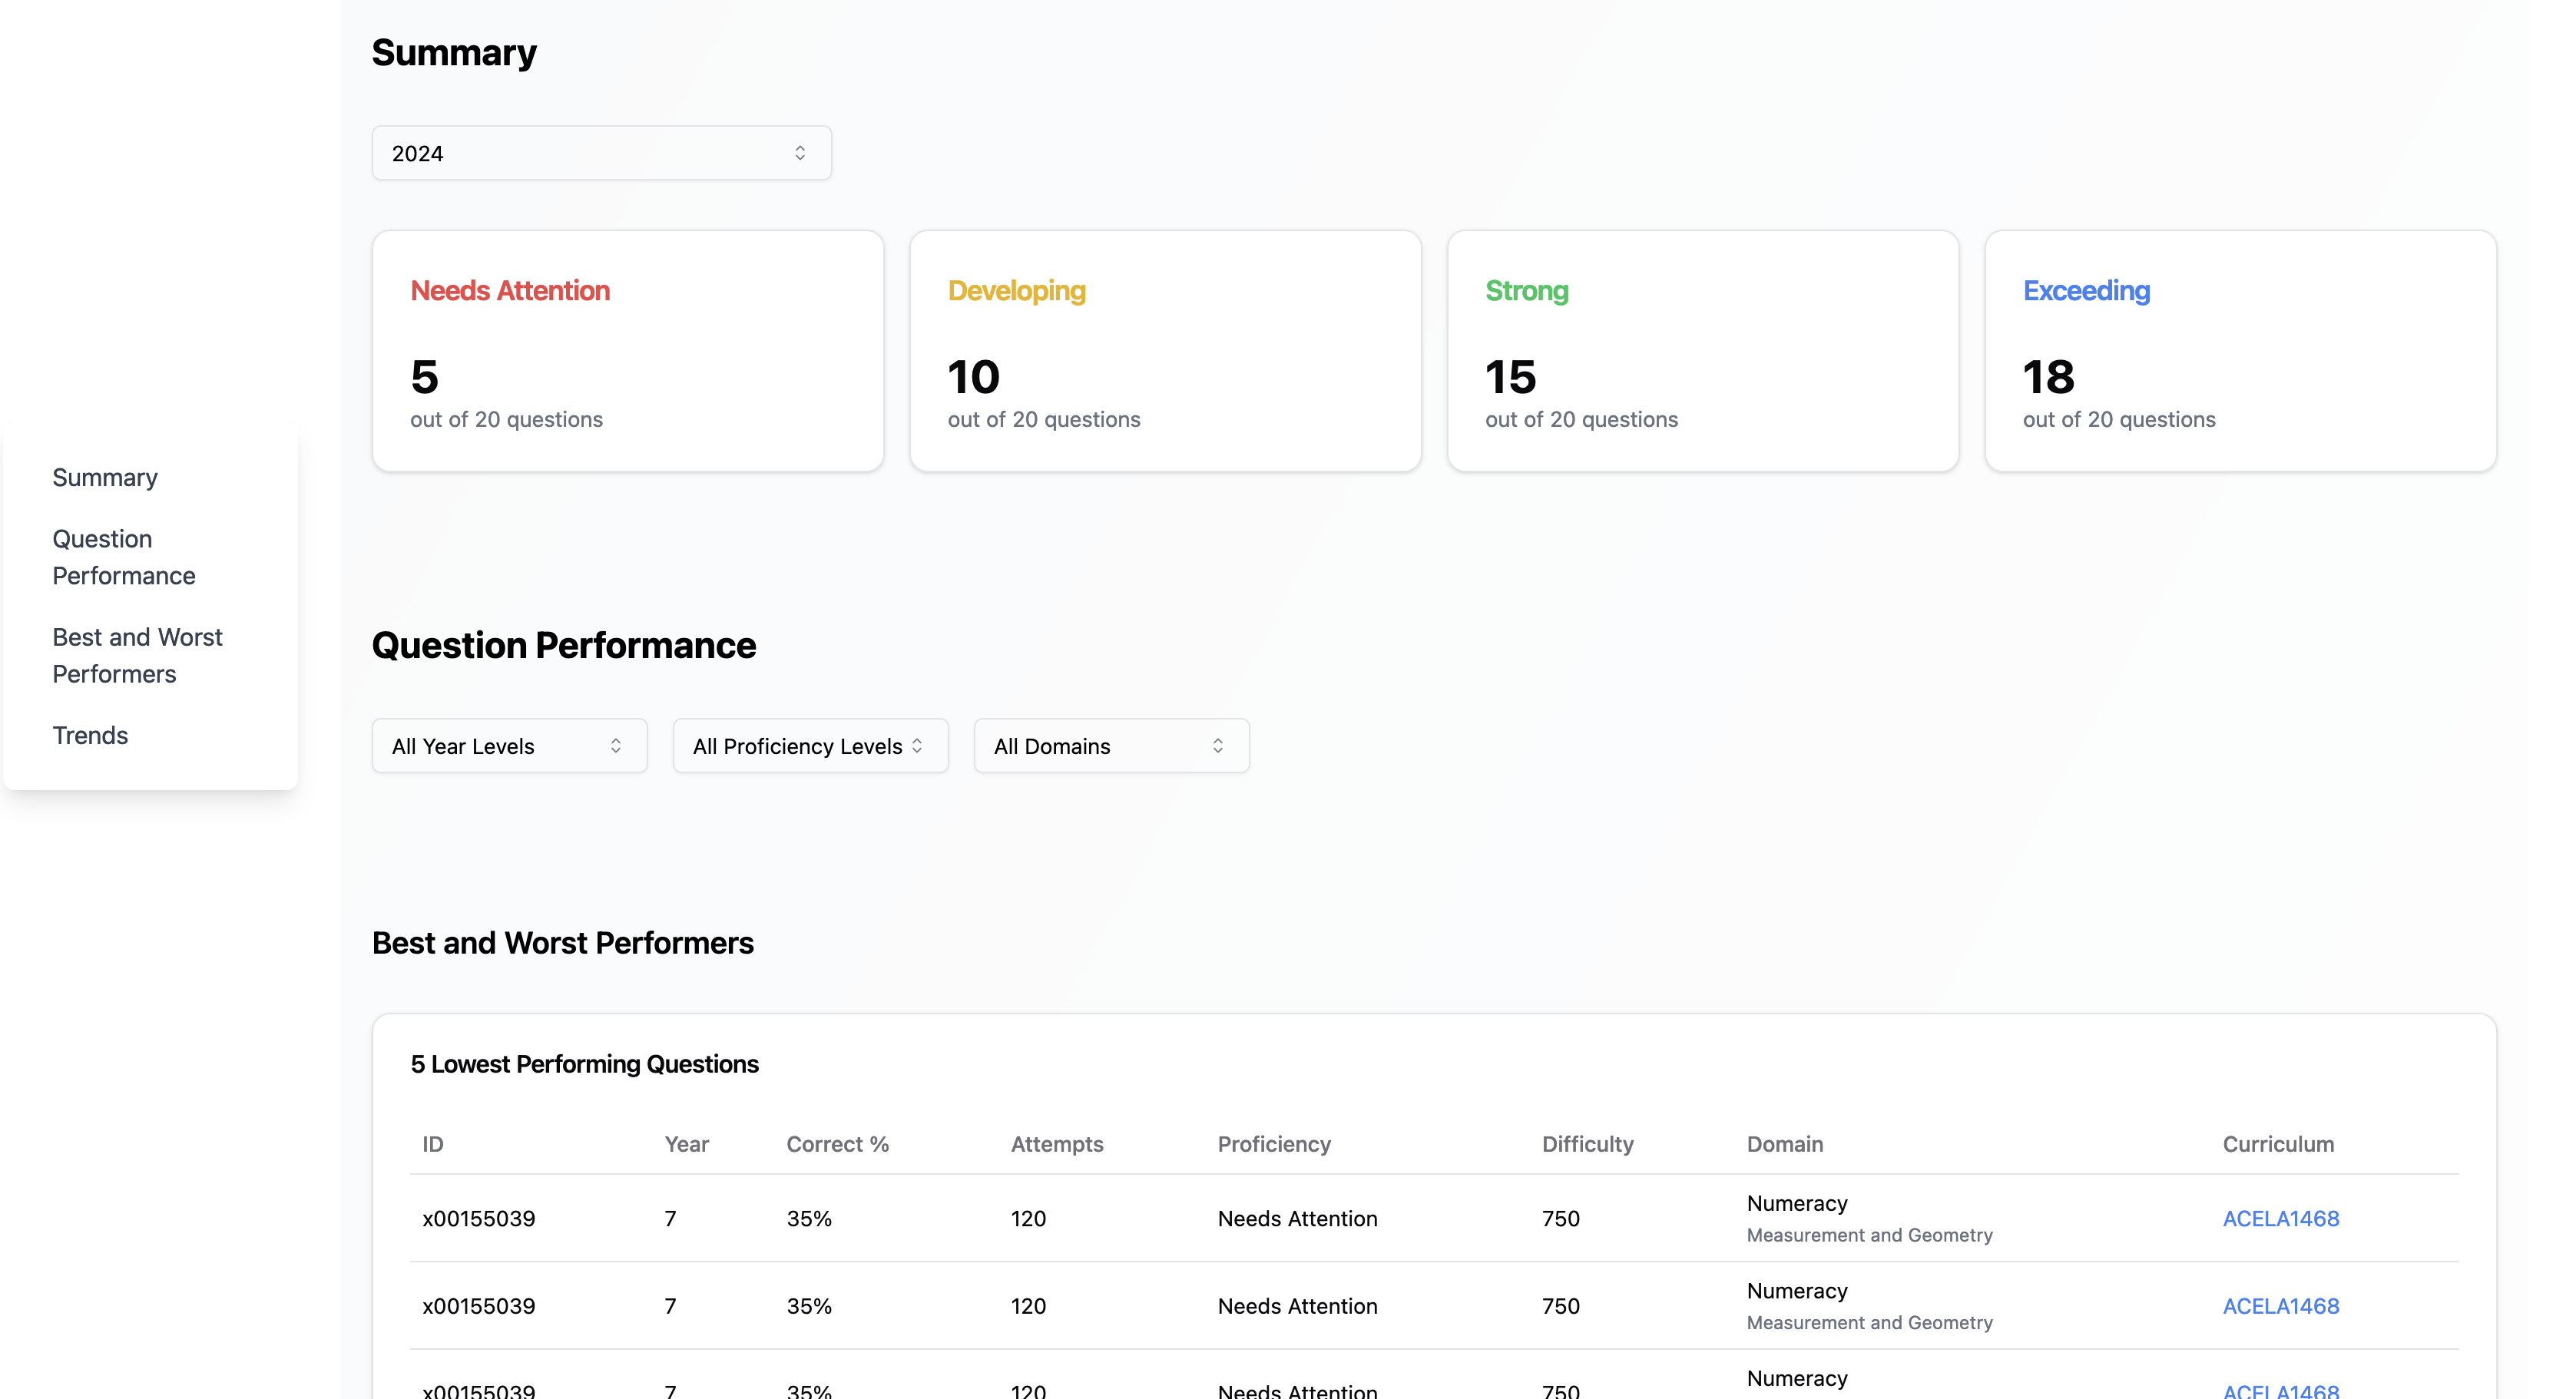This screenshot has width=2576, height=1399.
Task: Click the Domain column header
Action: point(1784,1144)
